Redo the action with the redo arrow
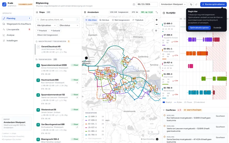This screenshot has height=143, width=229. (196, 4)
